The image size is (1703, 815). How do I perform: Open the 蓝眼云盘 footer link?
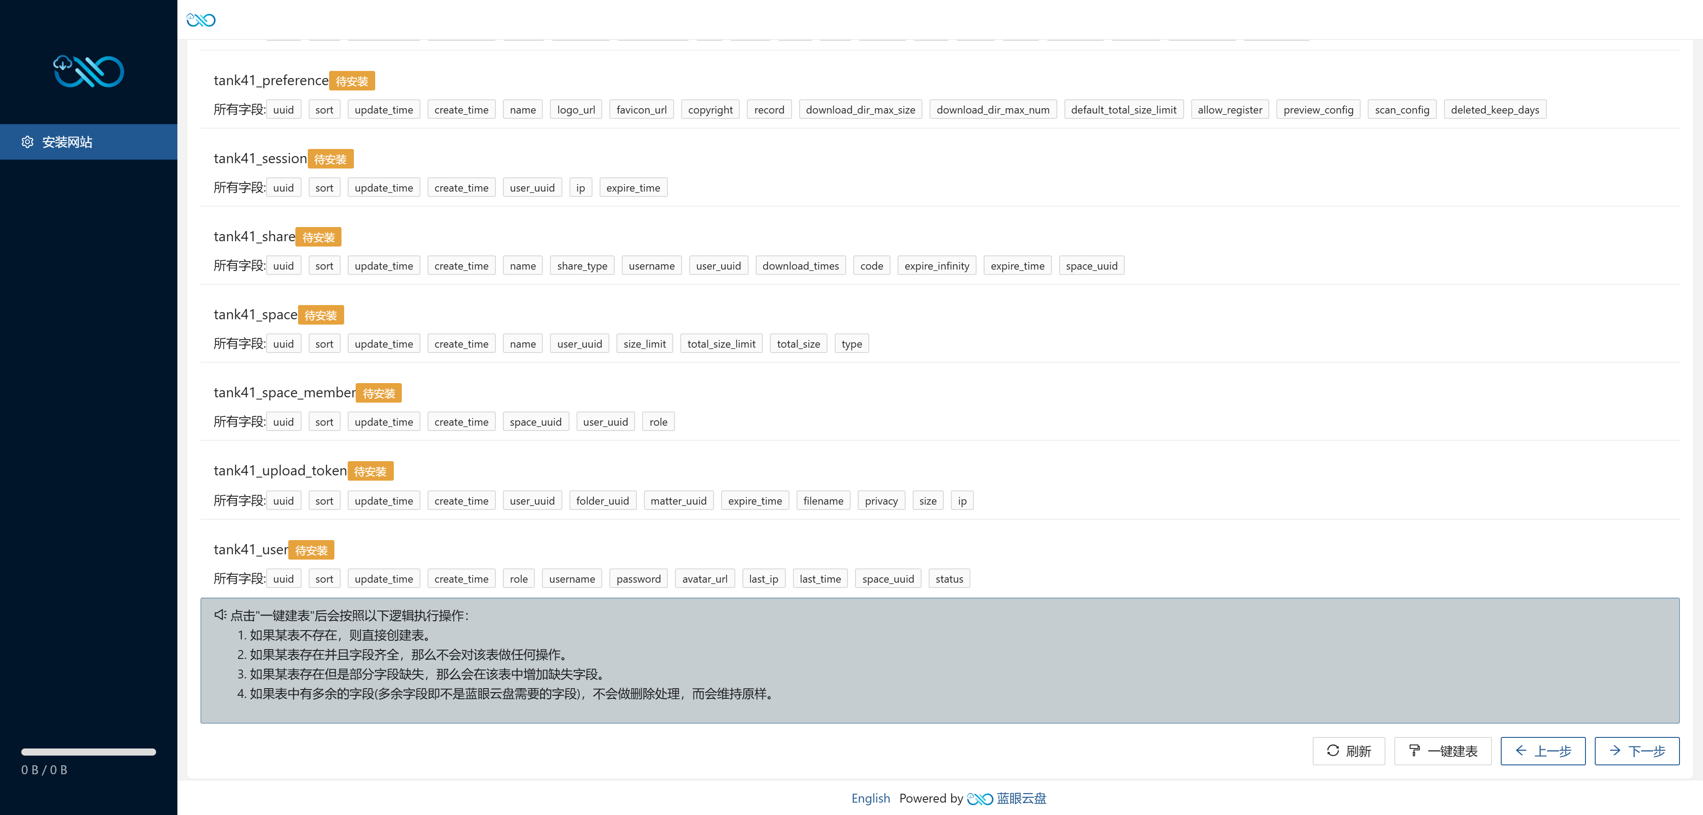[1021, 799]
